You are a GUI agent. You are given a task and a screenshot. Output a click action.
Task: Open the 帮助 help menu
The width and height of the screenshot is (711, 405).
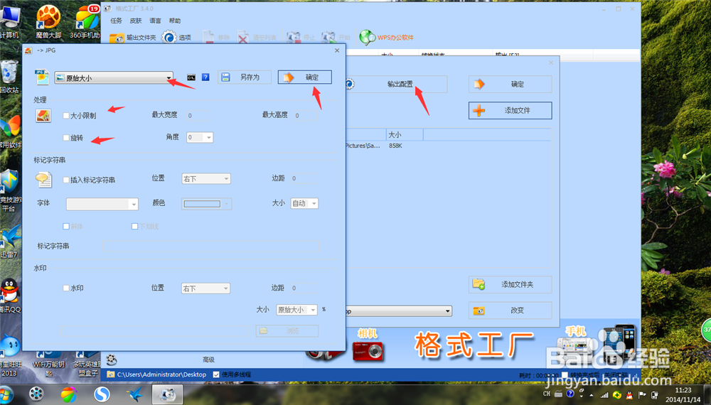175,21
